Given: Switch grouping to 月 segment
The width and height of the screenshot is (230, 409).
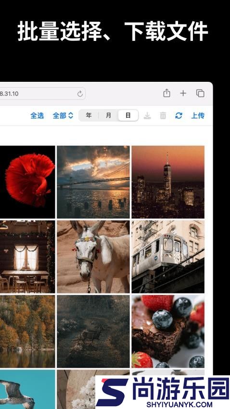Looking at the screenshot, I should click(x=108, y=115).
